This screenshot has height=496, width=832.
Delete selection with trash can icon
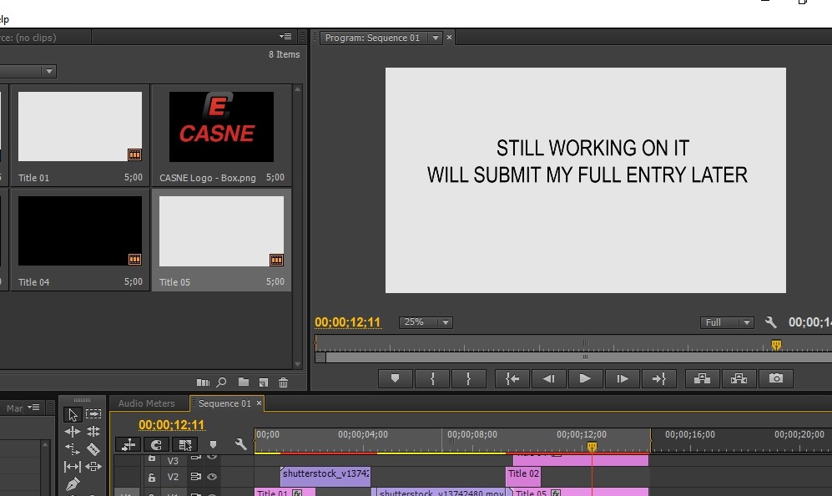point(284,382)
